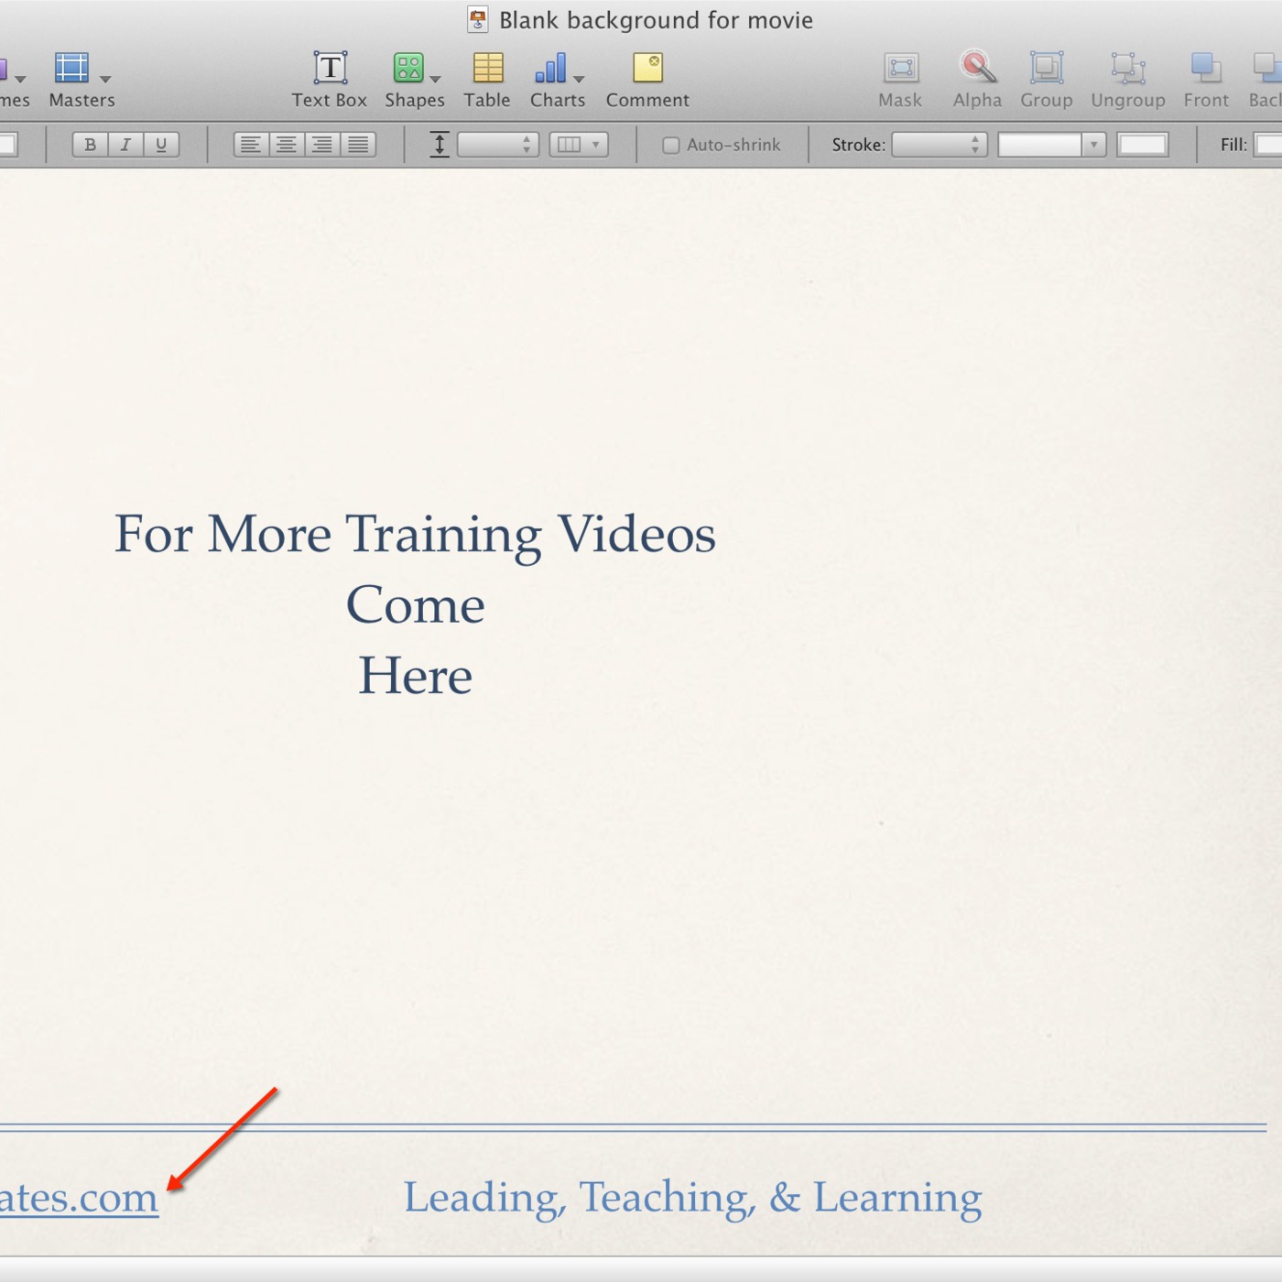Click the 'For More Training Videos' text
Image resolution: width=1282 pixels, height=1282 pixels.
(415, 534)
